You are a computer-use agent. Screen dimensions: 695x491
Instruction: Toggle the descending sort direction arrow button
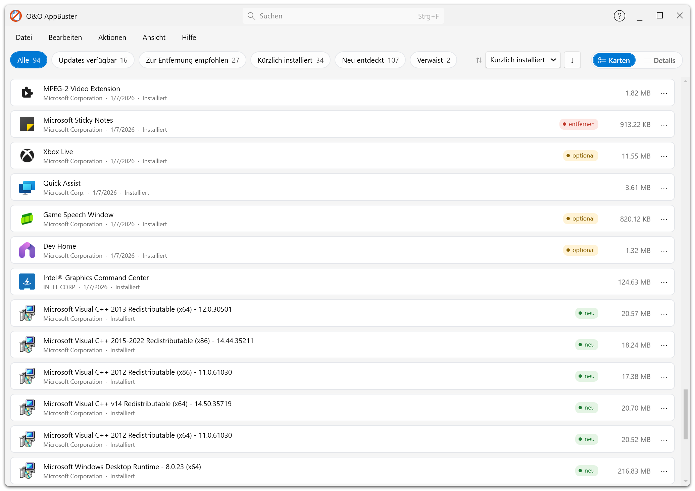pyautogui.click(x=572, y=60)
